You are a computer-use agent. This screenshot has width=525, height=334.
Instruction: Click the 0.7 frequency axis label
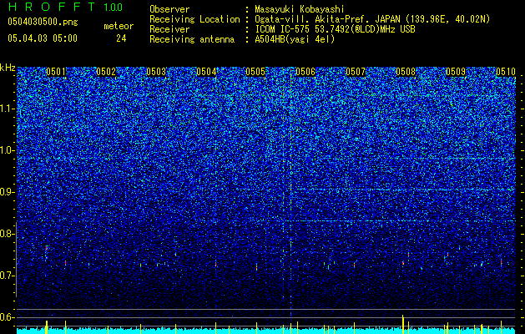pos(8,276)
